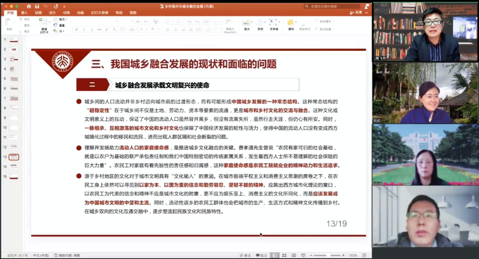The image size is (479, 259).
Task: Toggle normal view button in status bar
Action: point(275,255)
